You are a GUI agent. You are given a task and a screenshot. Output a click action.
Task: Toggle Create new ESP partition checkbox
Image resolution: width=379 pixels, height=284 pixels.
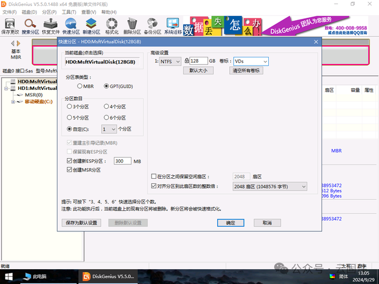69,160
